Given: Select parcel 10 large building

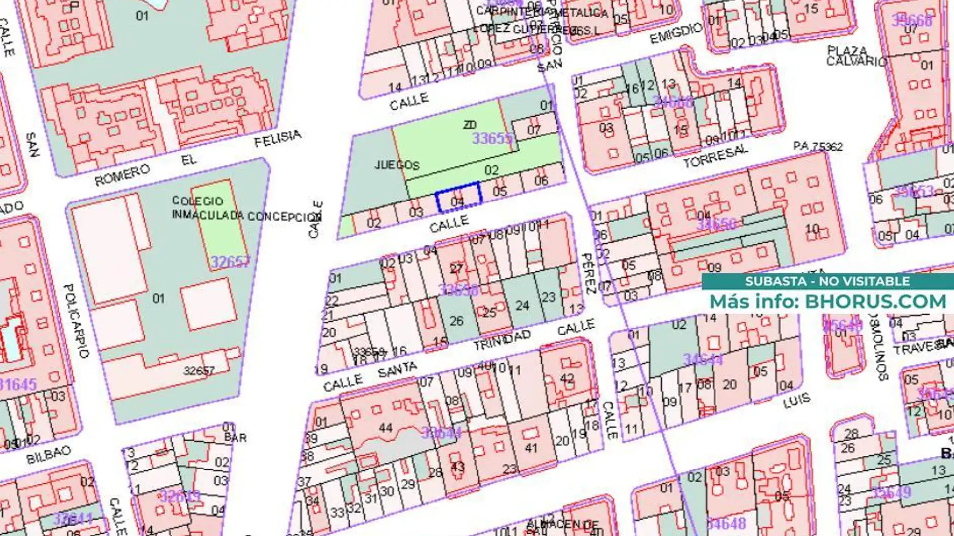Looking at the screenshot, I should (812, 229).
